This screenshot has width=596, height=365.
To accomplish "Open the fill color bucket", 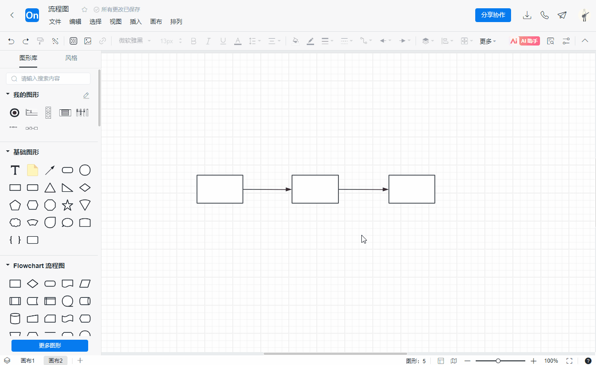I will (296, 41).
